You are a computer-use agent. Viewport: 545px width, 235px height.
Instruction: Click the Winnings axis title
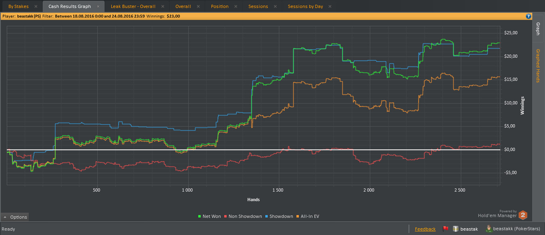tap(522, 106)
